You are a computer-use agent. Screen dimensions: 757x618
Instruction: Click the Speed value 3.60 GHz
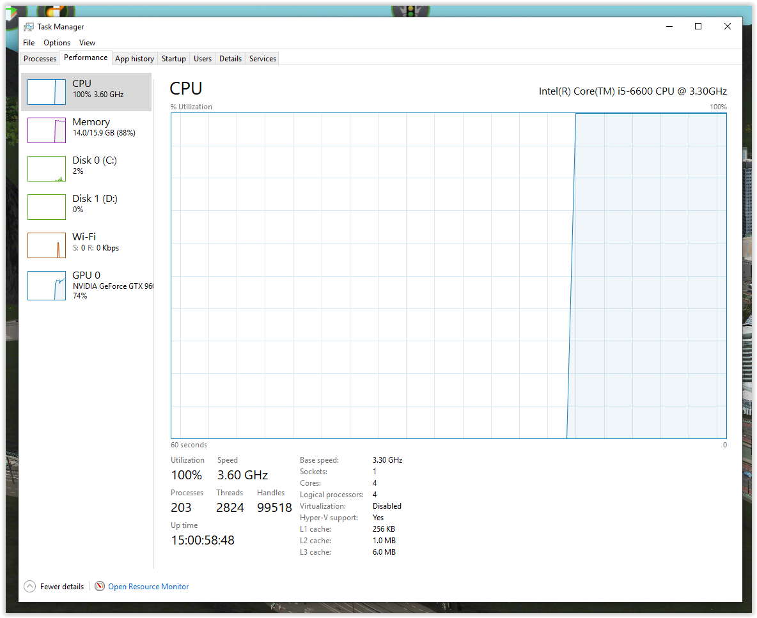[242, 475]
